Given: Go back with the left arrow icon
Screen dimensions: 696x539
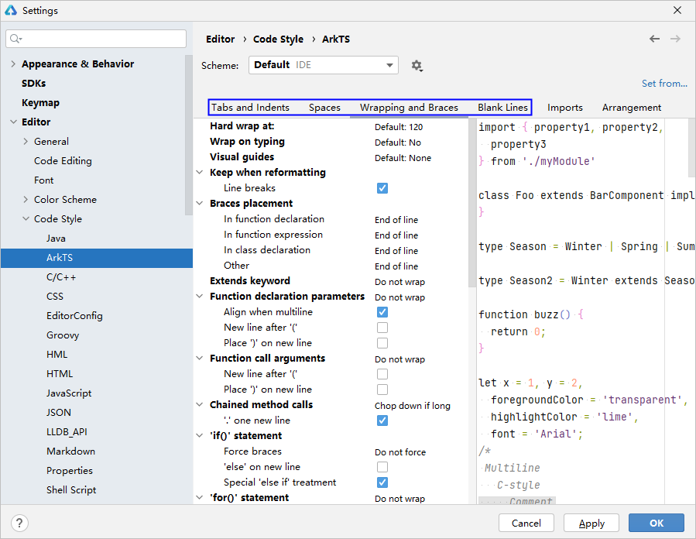Looking at the screenshot, I should click(x=654, y=39).
